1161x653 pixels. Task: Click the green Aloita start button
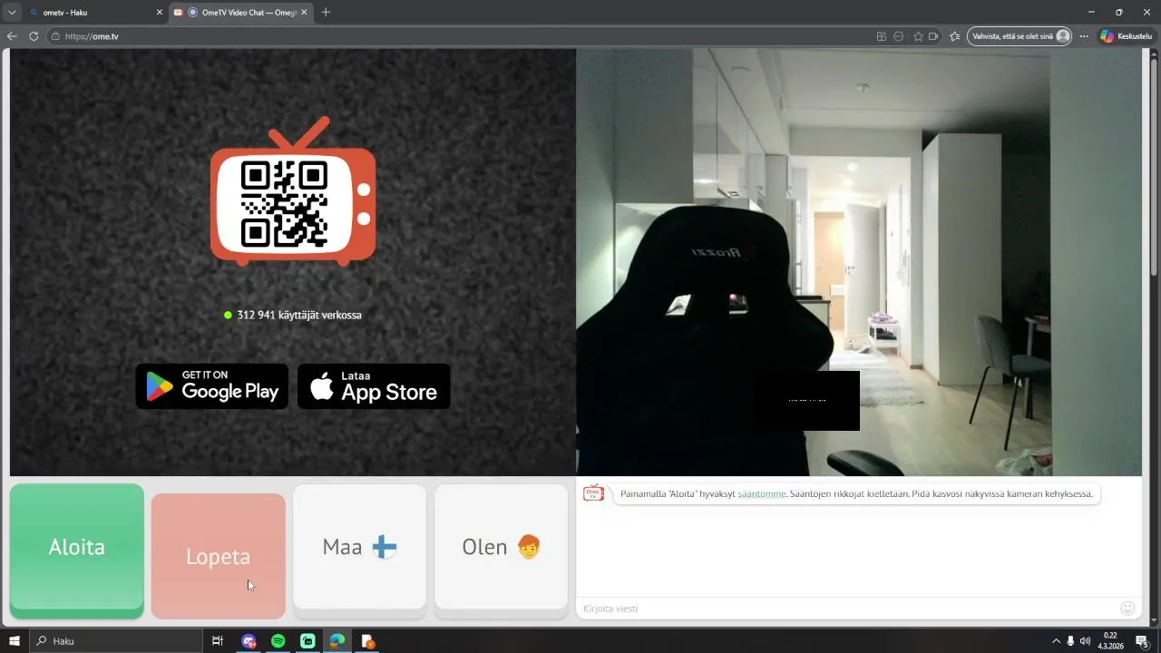point(77,551)
